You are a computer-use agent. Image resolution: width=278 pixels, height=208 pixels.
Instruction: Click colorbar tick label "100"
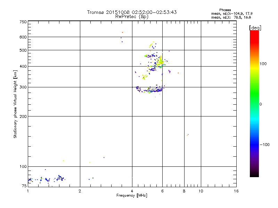pyautogui.click(x=263, y=64)
